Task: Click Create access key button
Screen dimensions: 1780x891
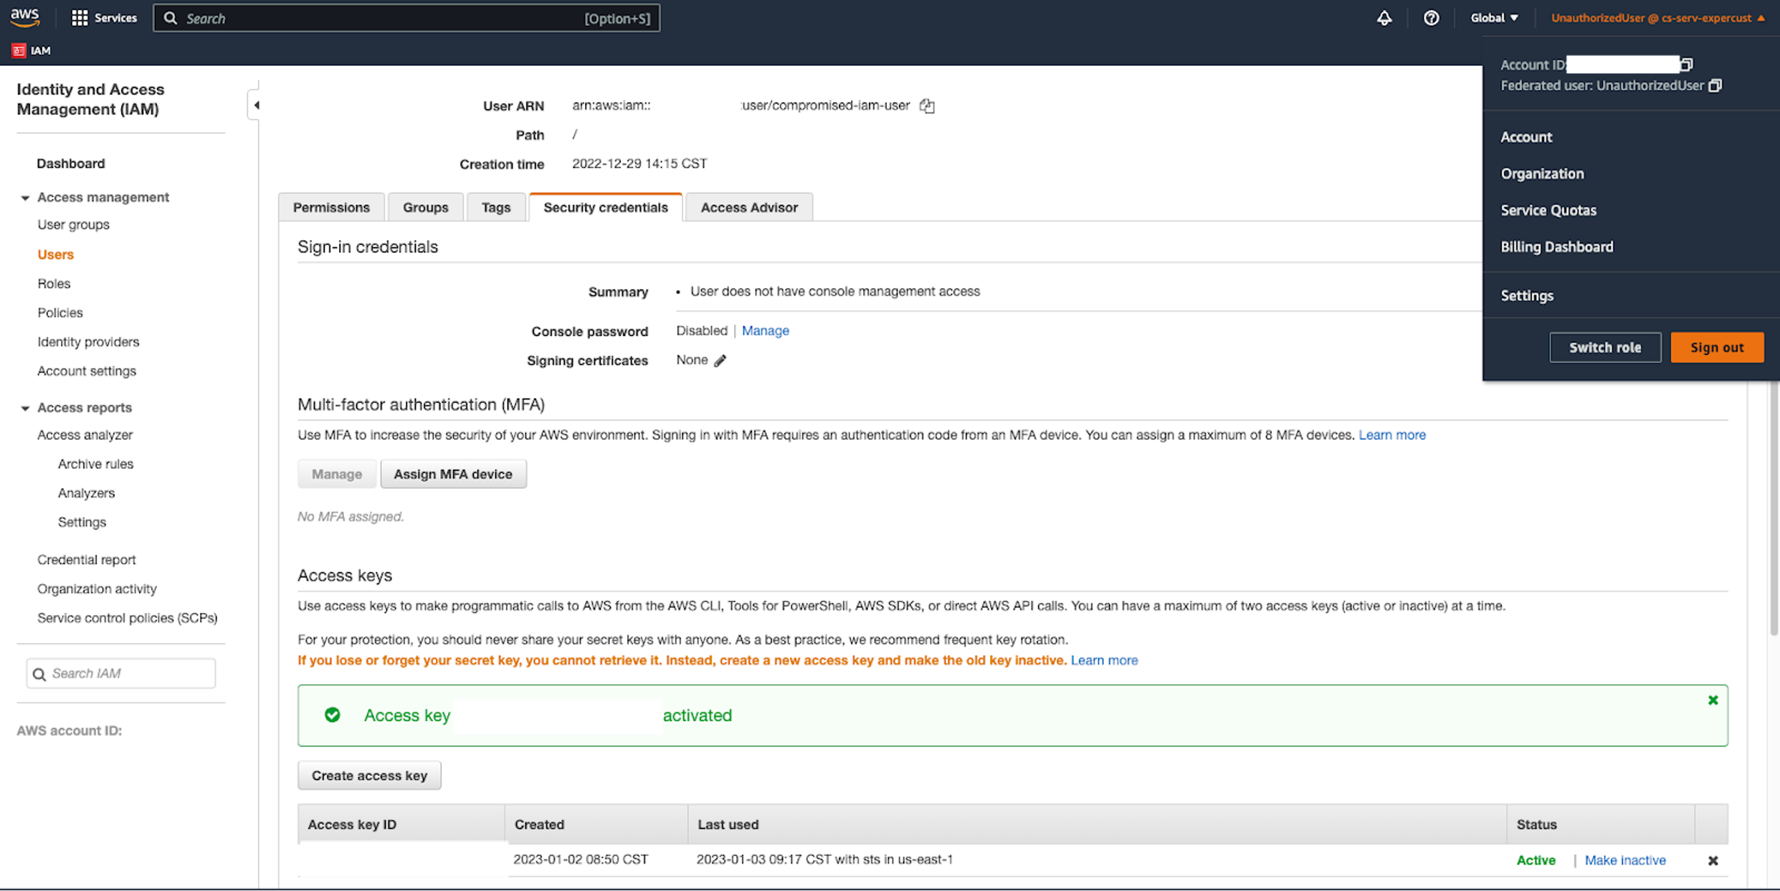Action: tap(369, 776)
